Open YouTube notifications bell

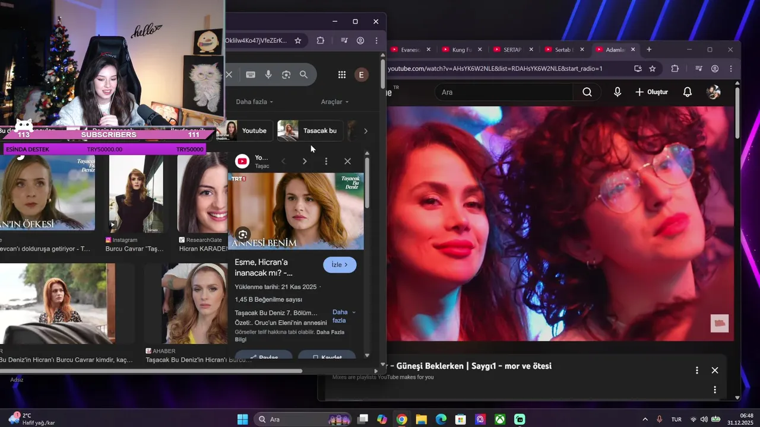tap(688, 92)
